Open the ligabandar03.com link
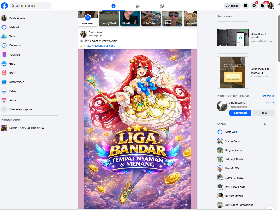The width and height of the screenshot is (280, 210). click(x=100, y=46)
